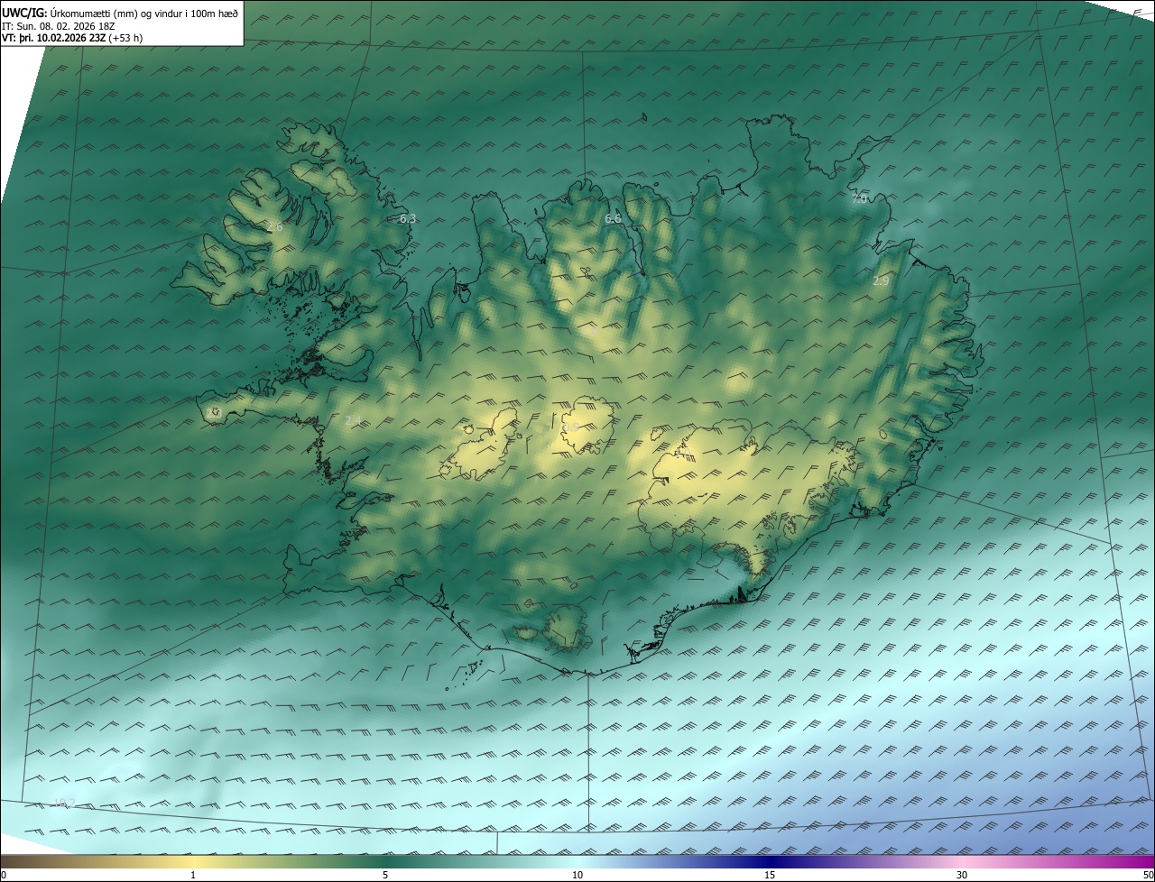Select the 15 label on the color legend
The width and height of the screenshot is (1155, 882).
pos(770,875)
